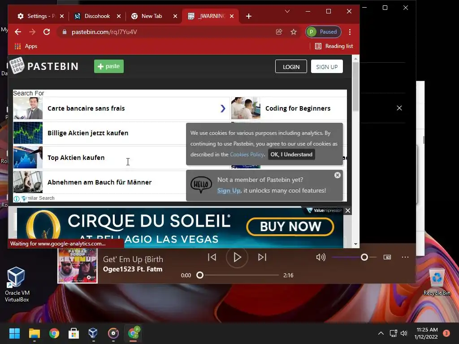Click the Sign Up link in the popup
Screen dimensions: 459x344
(229, 190)
